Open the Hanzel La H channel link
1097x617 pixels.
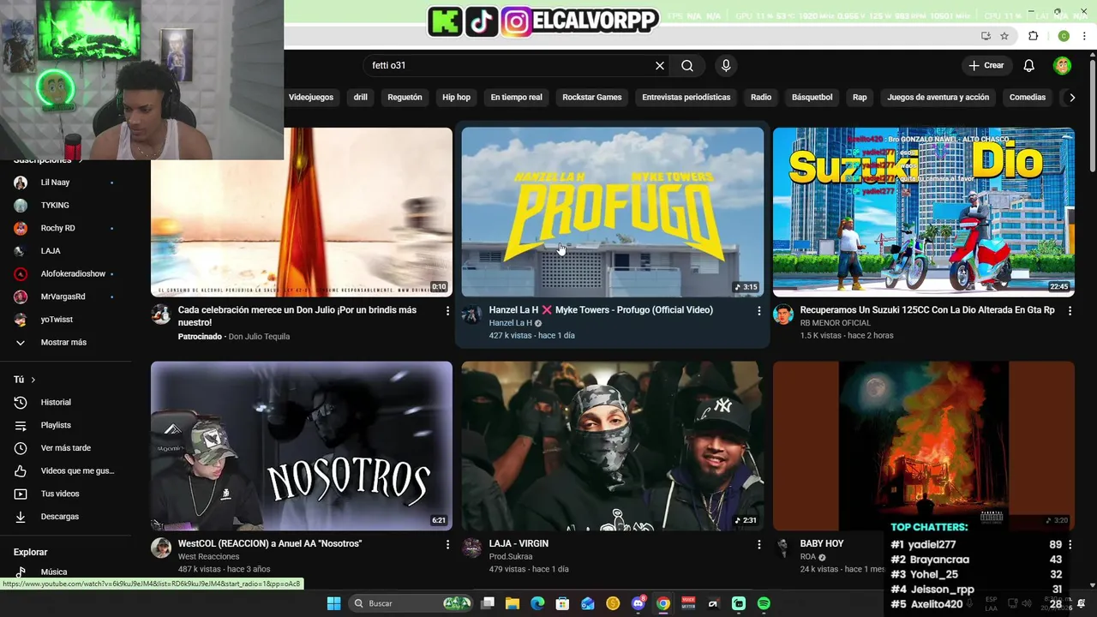coord(511,323)
